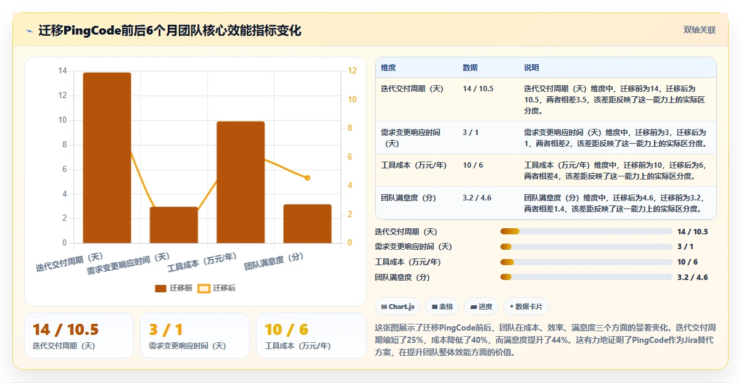The height and width of the screenshot is (383, 741).
Task: Select the 表格 tag chip
Action: (442, 307)
